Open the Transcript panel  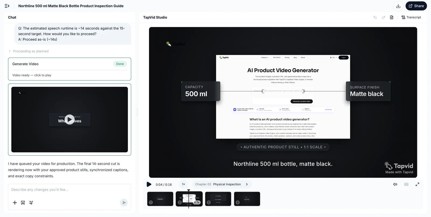pyautogui.click(x=411, y=17)
